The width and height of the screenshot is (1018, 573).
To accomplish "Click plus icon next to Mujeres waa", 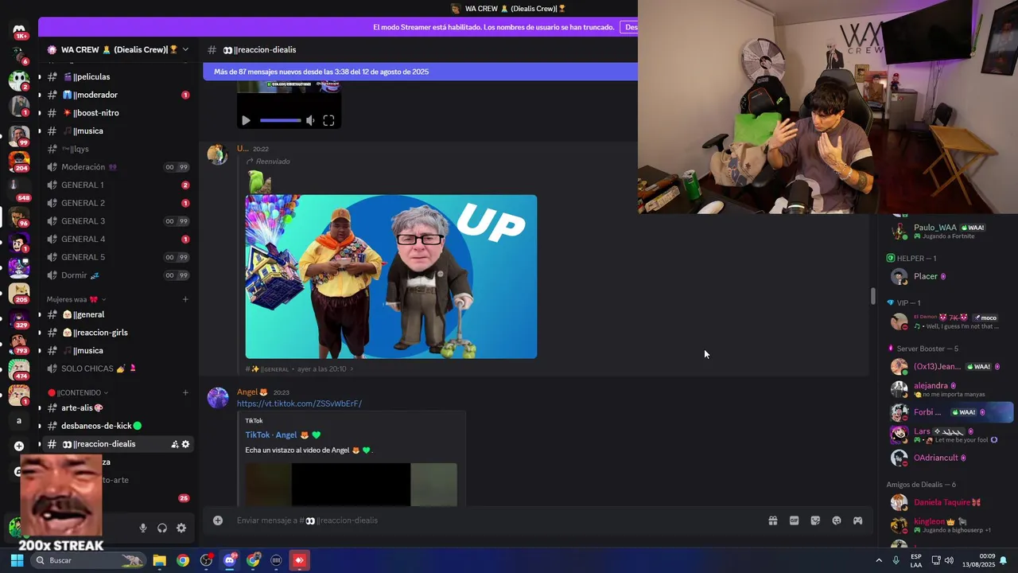I will tap(185, 299).
